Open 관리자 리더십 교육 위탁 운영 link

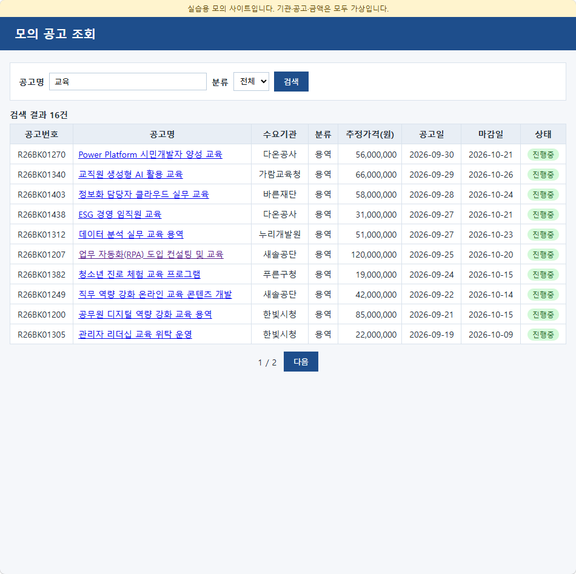[135, 335]
